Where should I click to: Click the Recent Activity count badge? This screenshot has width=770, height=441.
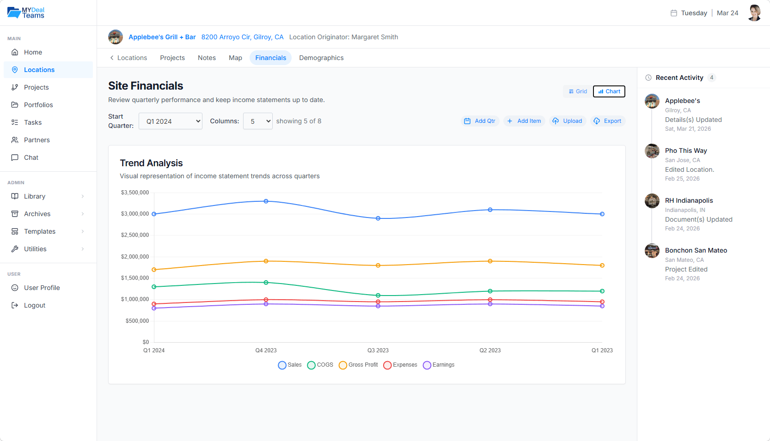712,78
